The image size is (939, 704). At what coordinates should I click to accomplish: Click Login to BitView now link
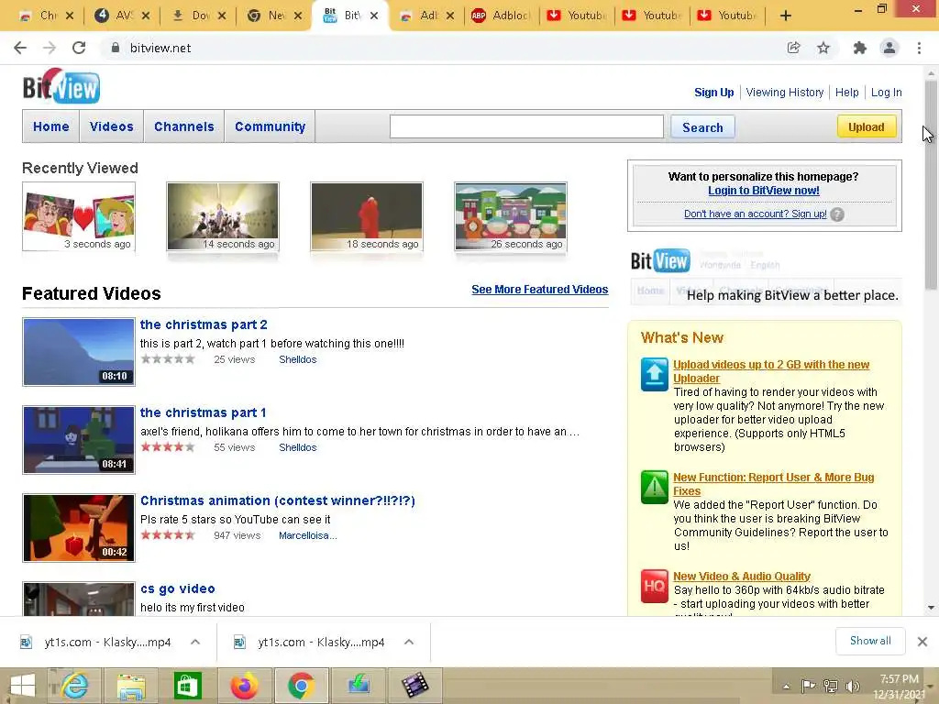(764, 191)
